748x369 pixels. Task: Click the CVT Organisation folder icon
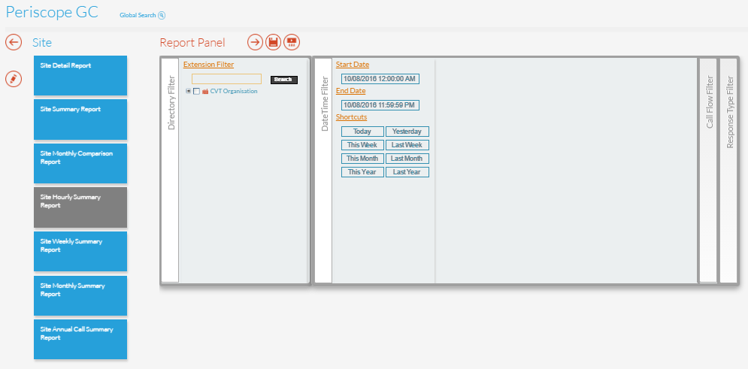point(205,92)
